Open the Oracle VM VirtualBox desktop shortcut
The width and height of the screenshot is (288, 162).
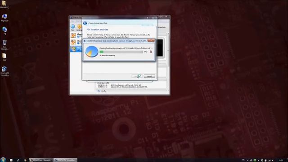pos(4,71)
